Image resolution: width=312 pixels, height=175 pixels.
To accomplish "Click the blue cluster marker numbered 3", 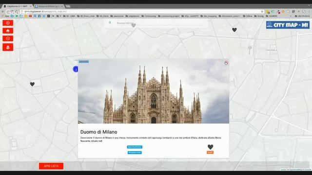I will [x=76, y=69].
